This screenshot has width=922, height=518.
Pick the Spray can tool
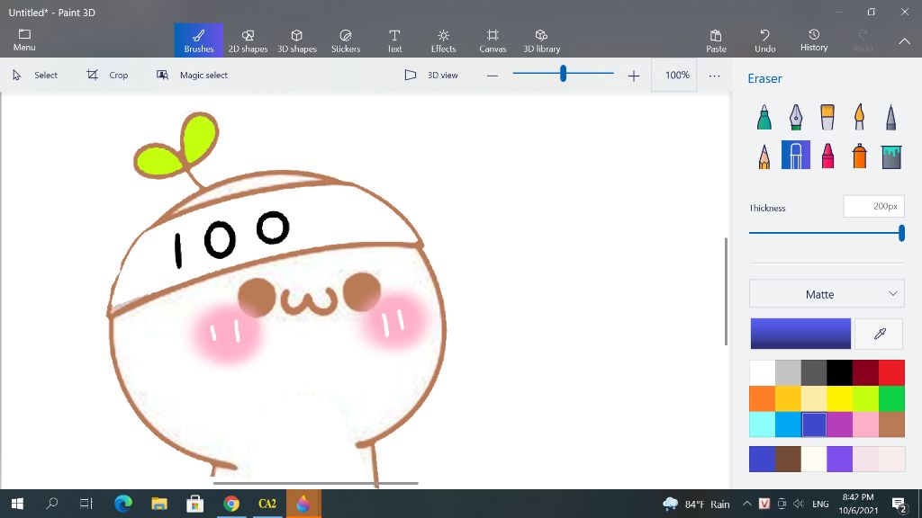coord(859,156)
